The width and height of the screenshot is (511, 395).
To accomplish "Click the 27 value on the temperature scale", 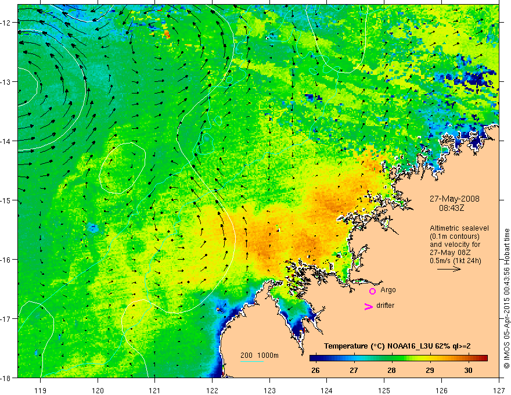I will pos(354,371).
